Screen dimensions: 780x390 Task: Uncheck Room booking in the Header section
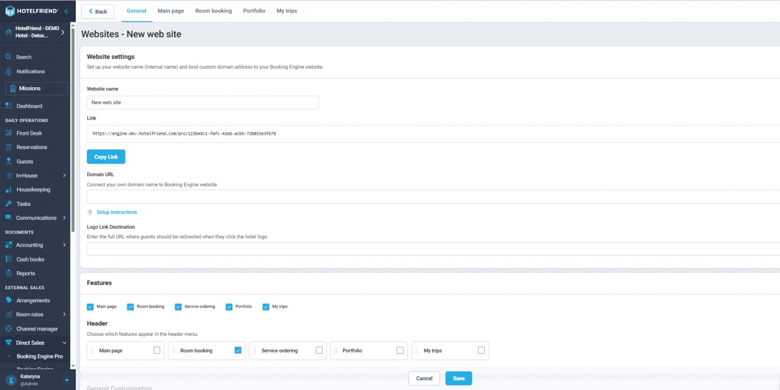(237, 350)
